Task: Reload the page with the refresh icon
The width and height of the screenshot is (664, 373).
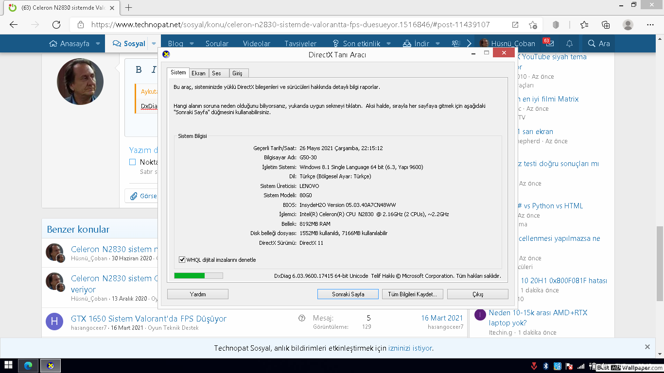Action: tap(56, 25)
